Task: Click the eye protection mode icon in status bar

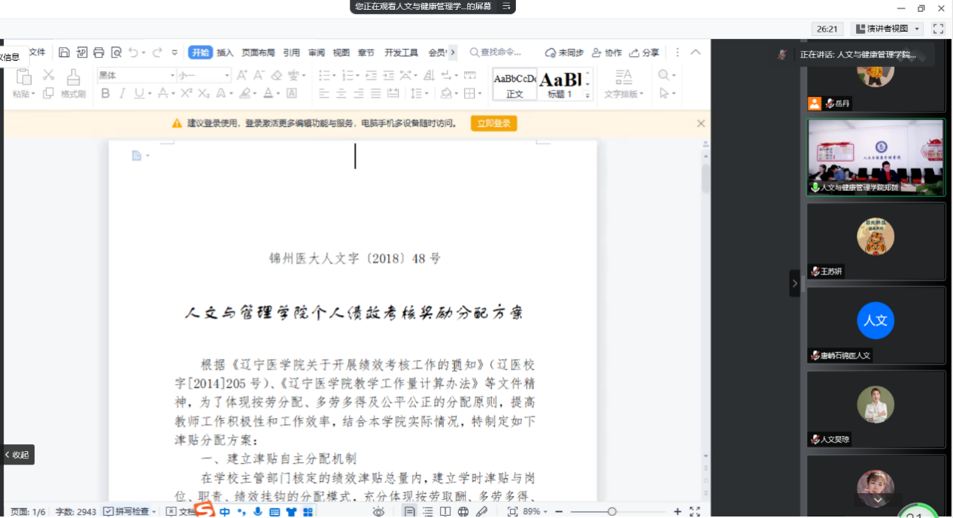Action: pos(378,511)
